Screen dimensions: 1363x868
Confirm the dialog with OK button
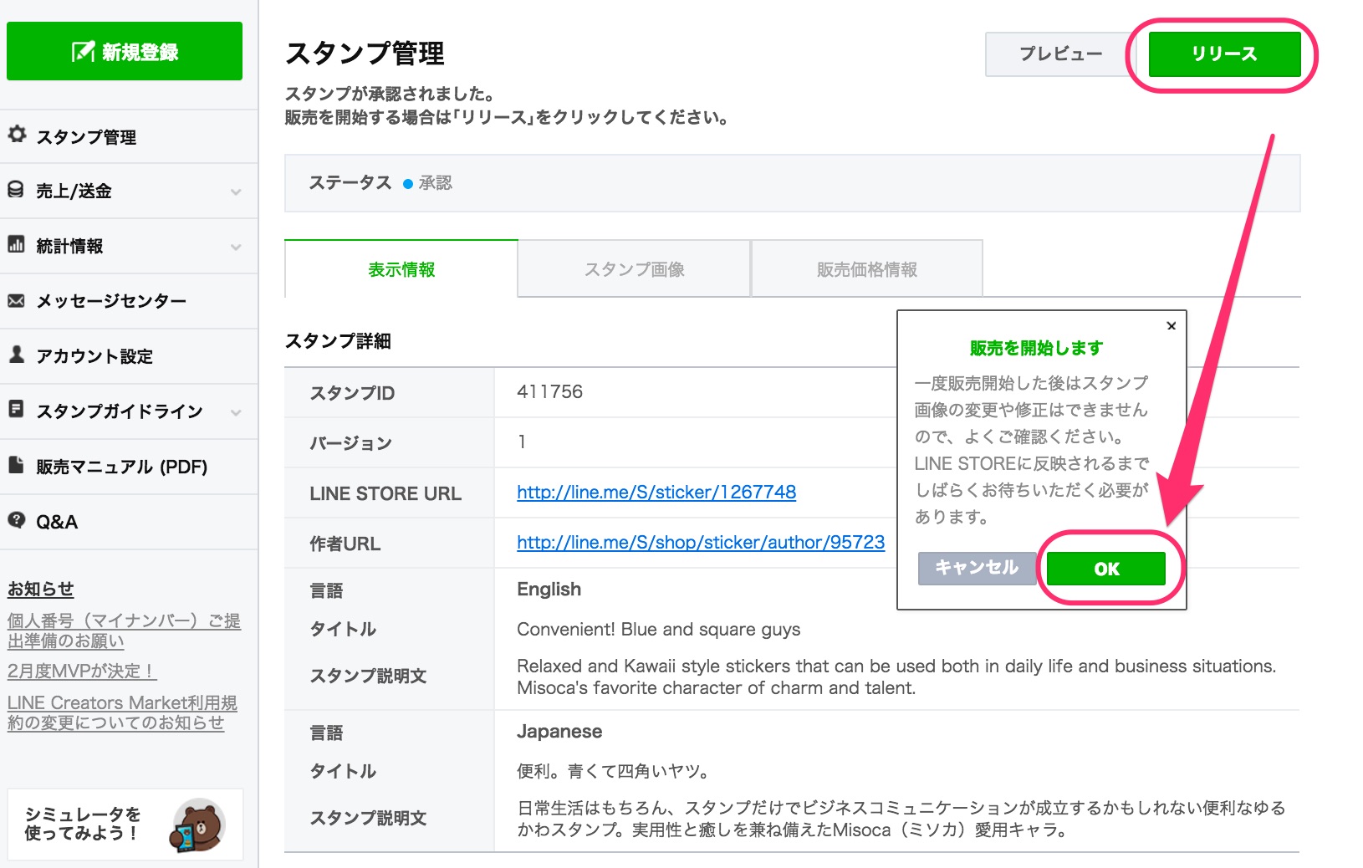click(x=1106, y=569)
